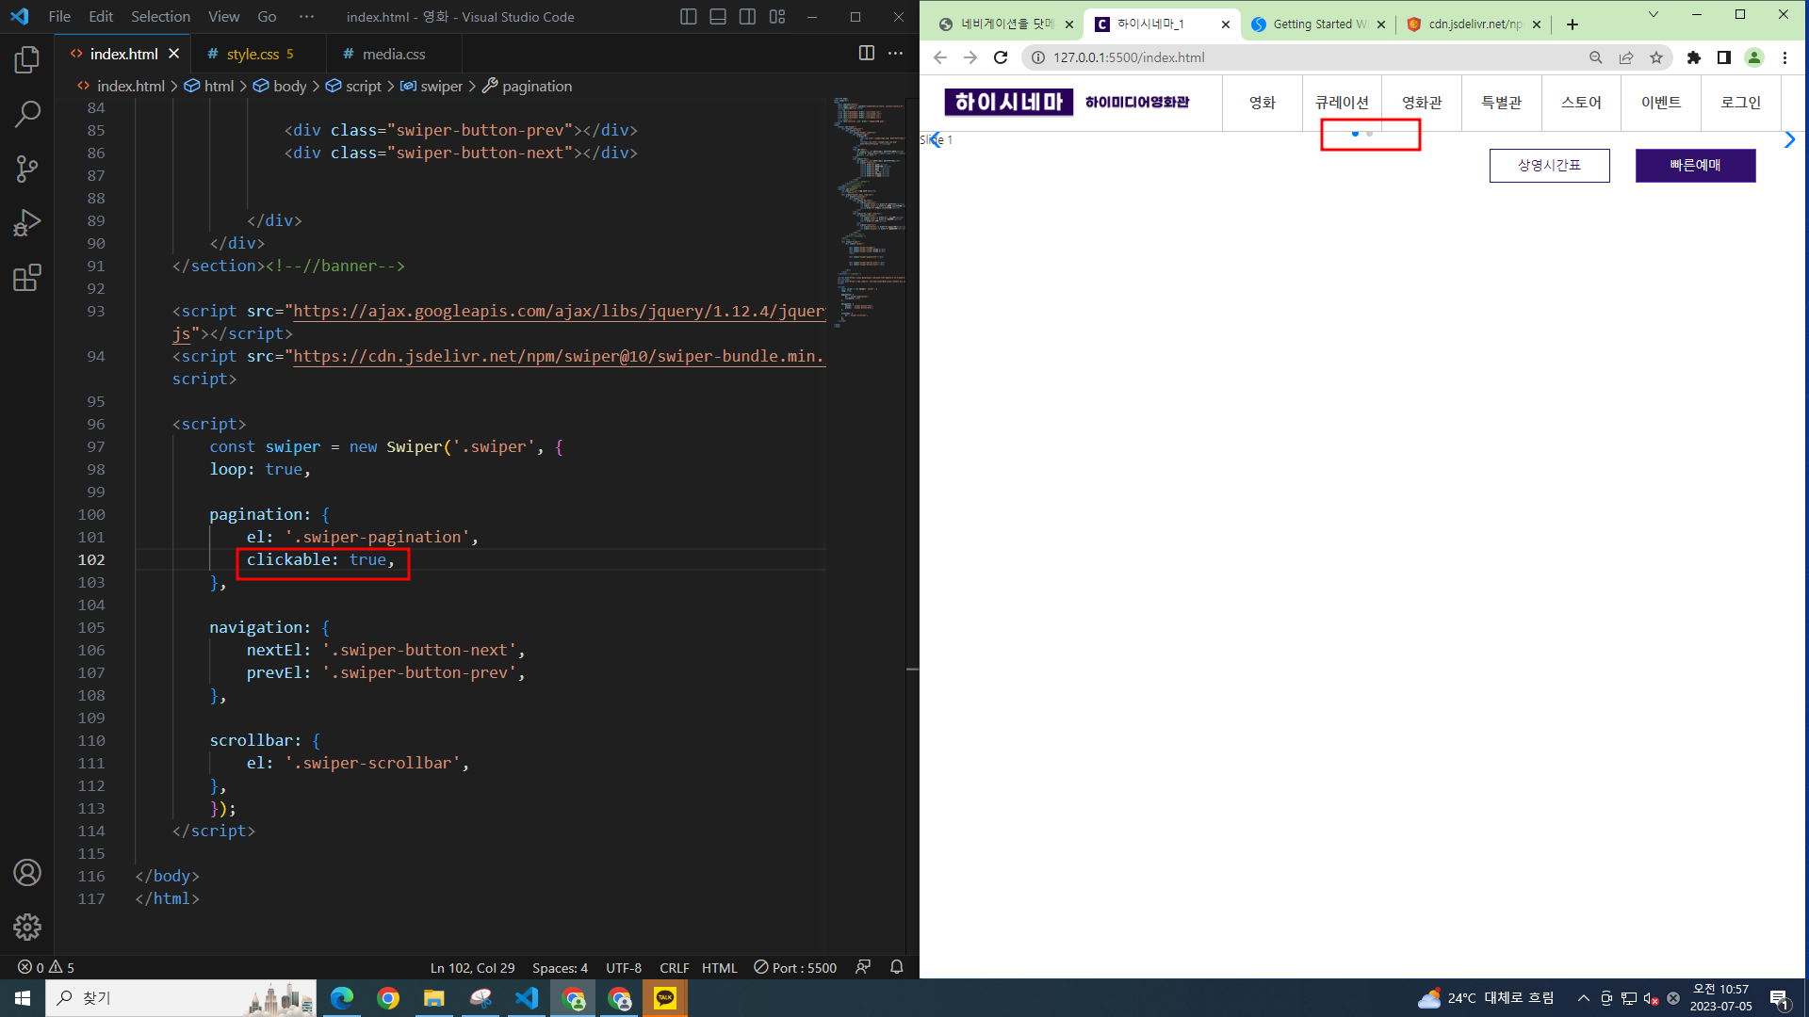Viewport: 1809px width, 1017px height.
Task: Click the browser address bar URL
Action: [1129, 57]
